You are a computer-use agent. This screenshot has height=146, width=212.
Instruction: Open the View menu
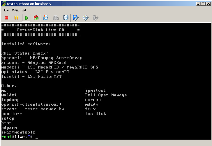(x=15, y=10)
